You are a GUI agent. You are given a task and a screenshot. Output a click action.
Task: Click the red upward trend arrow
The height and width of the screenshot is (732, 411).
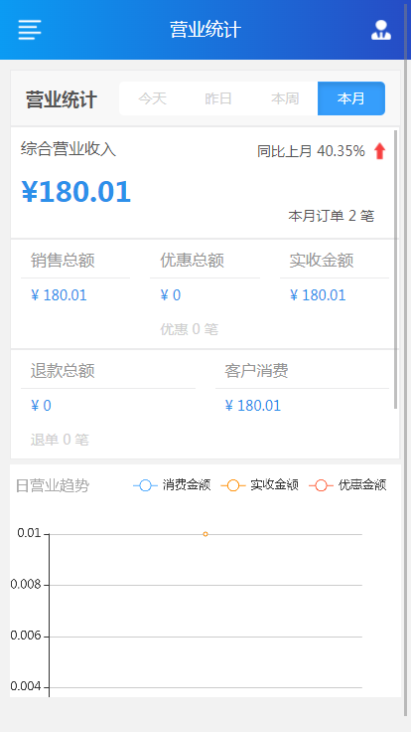[x=380, y=151]
